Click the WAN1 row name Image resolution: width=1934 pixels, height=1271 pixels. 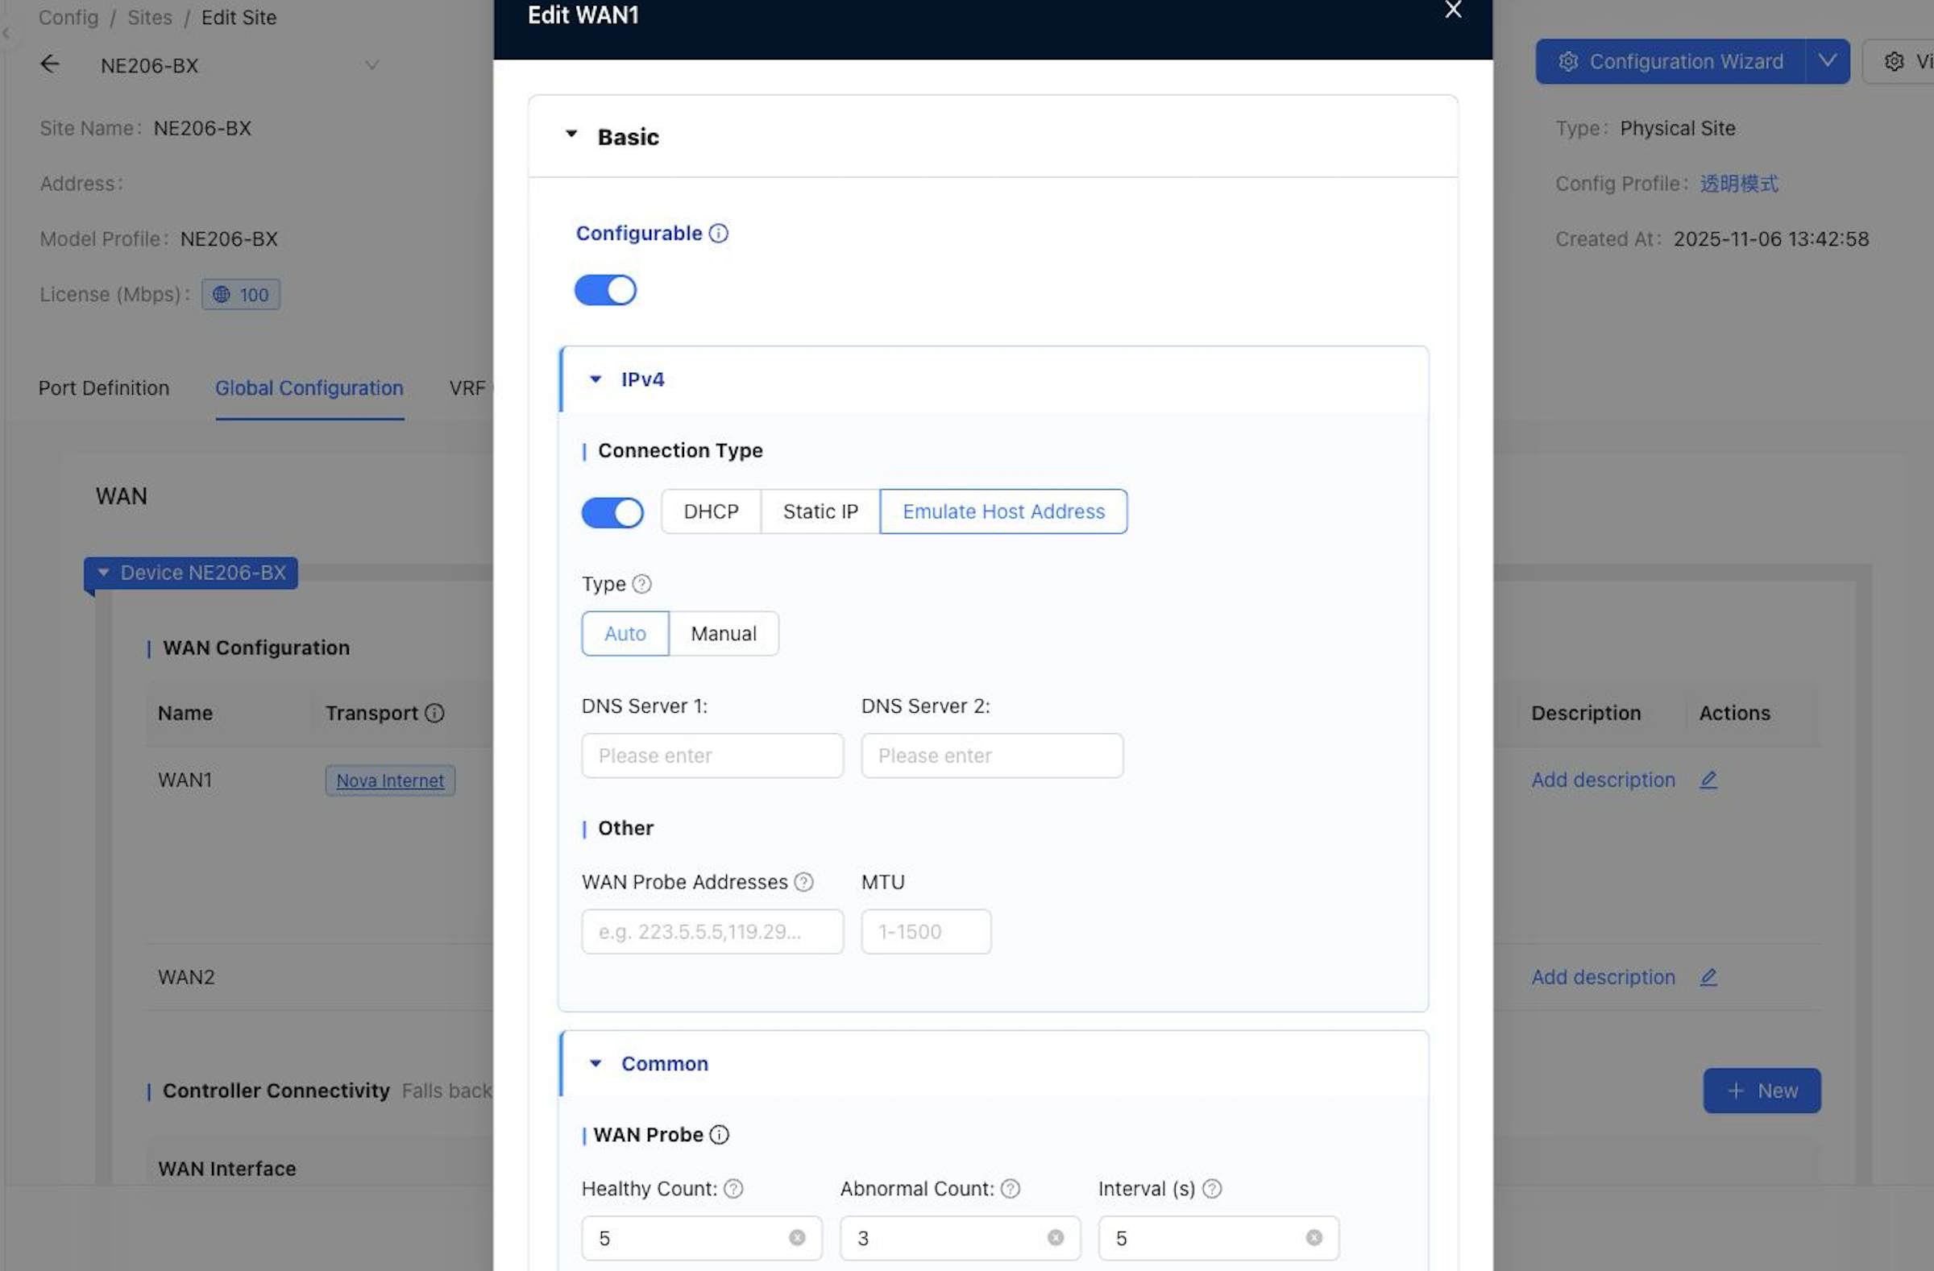click(185, 780)
